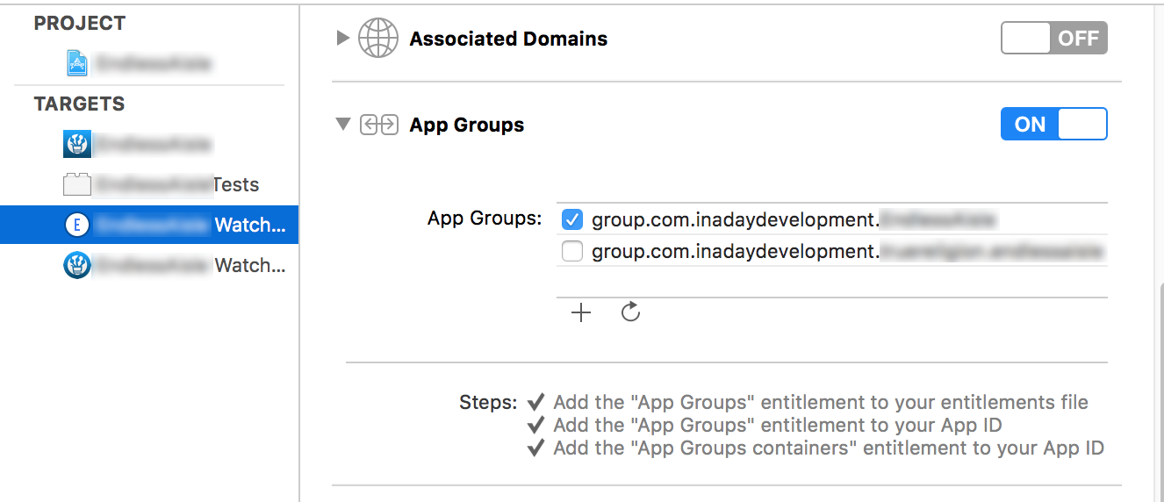The width and height of the screenshot is (1164, 502).
Task: Check the second unchecked app group
Action: [x=572, y=252]
